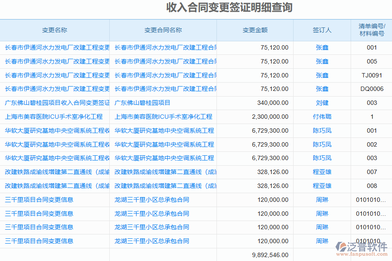Click signer 刘健 for the 碧桂园 row
This screenshot has height=261, width=392.
(322, 103)
